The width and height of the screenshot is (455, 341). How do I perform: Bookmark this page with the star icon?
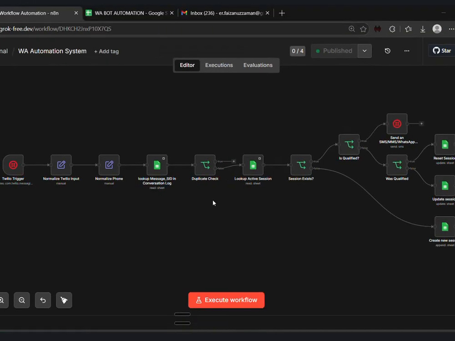363,29
